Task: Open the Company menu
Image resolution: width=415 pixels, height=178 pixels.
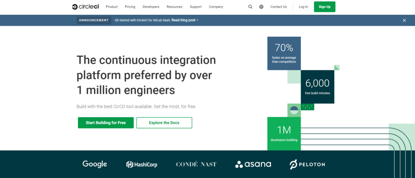Action: pyautogui.click(x=216, y=7)
